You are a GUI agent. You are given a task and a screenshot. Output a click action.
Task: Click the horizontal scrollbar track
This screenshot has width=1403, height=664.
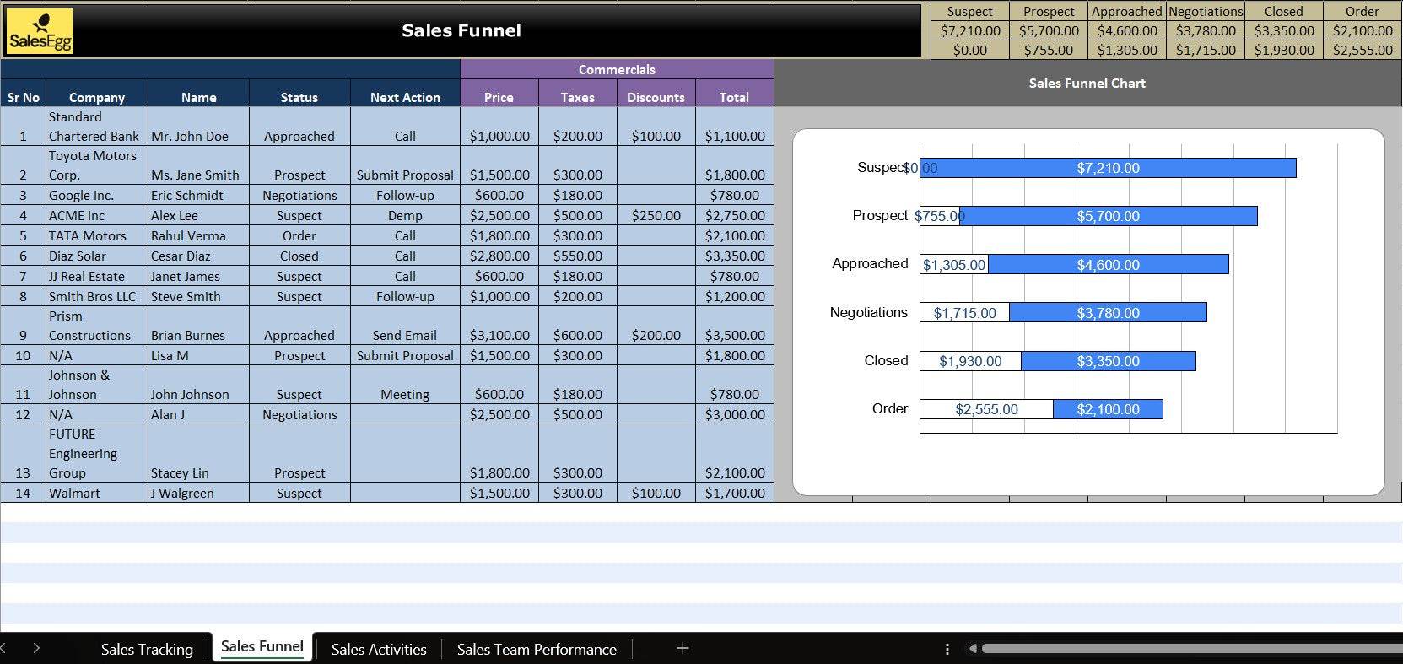point(1181,649)
